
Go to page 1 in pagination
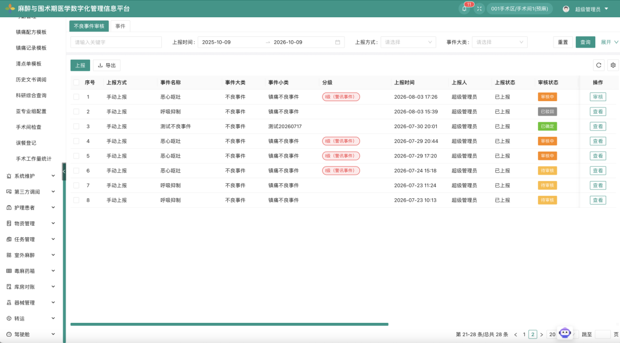[524, 335]
